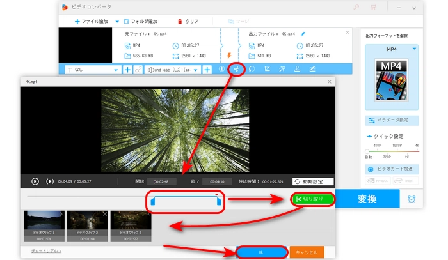Click the watermark stamp icon
Image resolution: width=448 pixels, height=260 pixels.
[x=297, y=69]
